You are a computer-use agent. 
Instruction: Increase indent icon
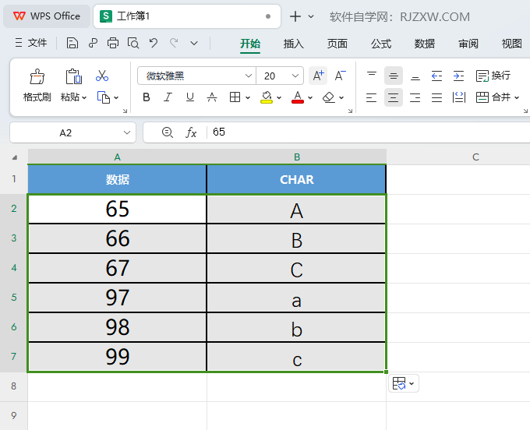(458, 76)
